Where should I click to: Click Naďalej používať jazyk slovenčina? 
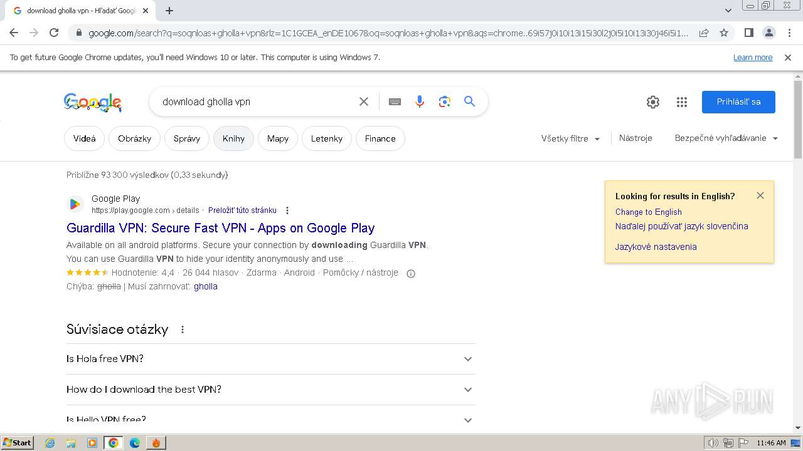[x=681, y=226]
